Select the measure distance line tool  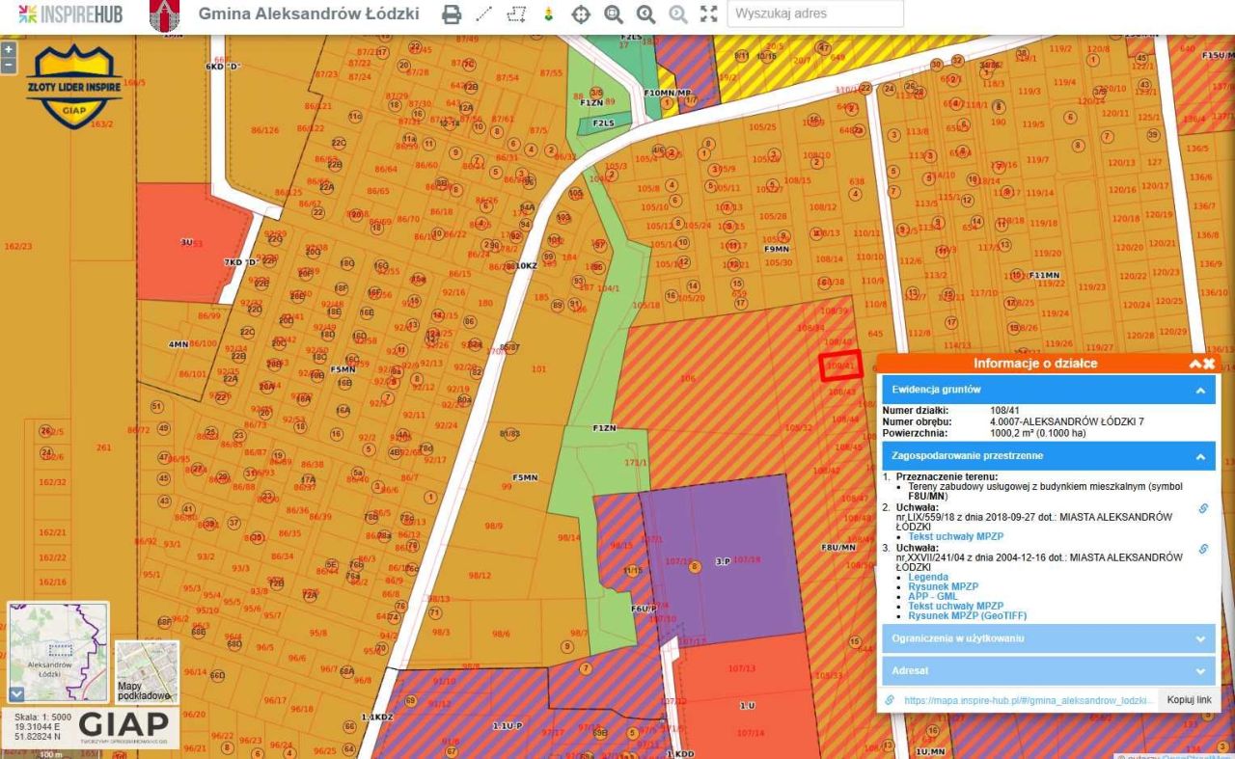[x=483, y=14]
